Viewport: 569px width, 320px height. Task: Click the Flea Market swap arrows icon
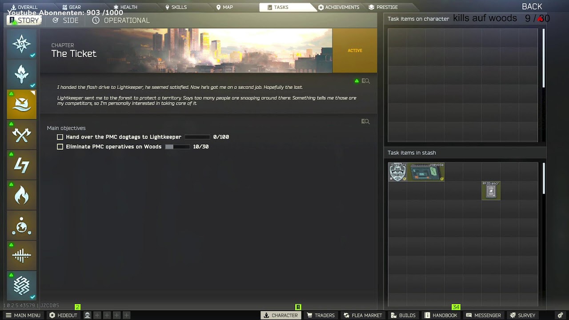pos(346,315)
